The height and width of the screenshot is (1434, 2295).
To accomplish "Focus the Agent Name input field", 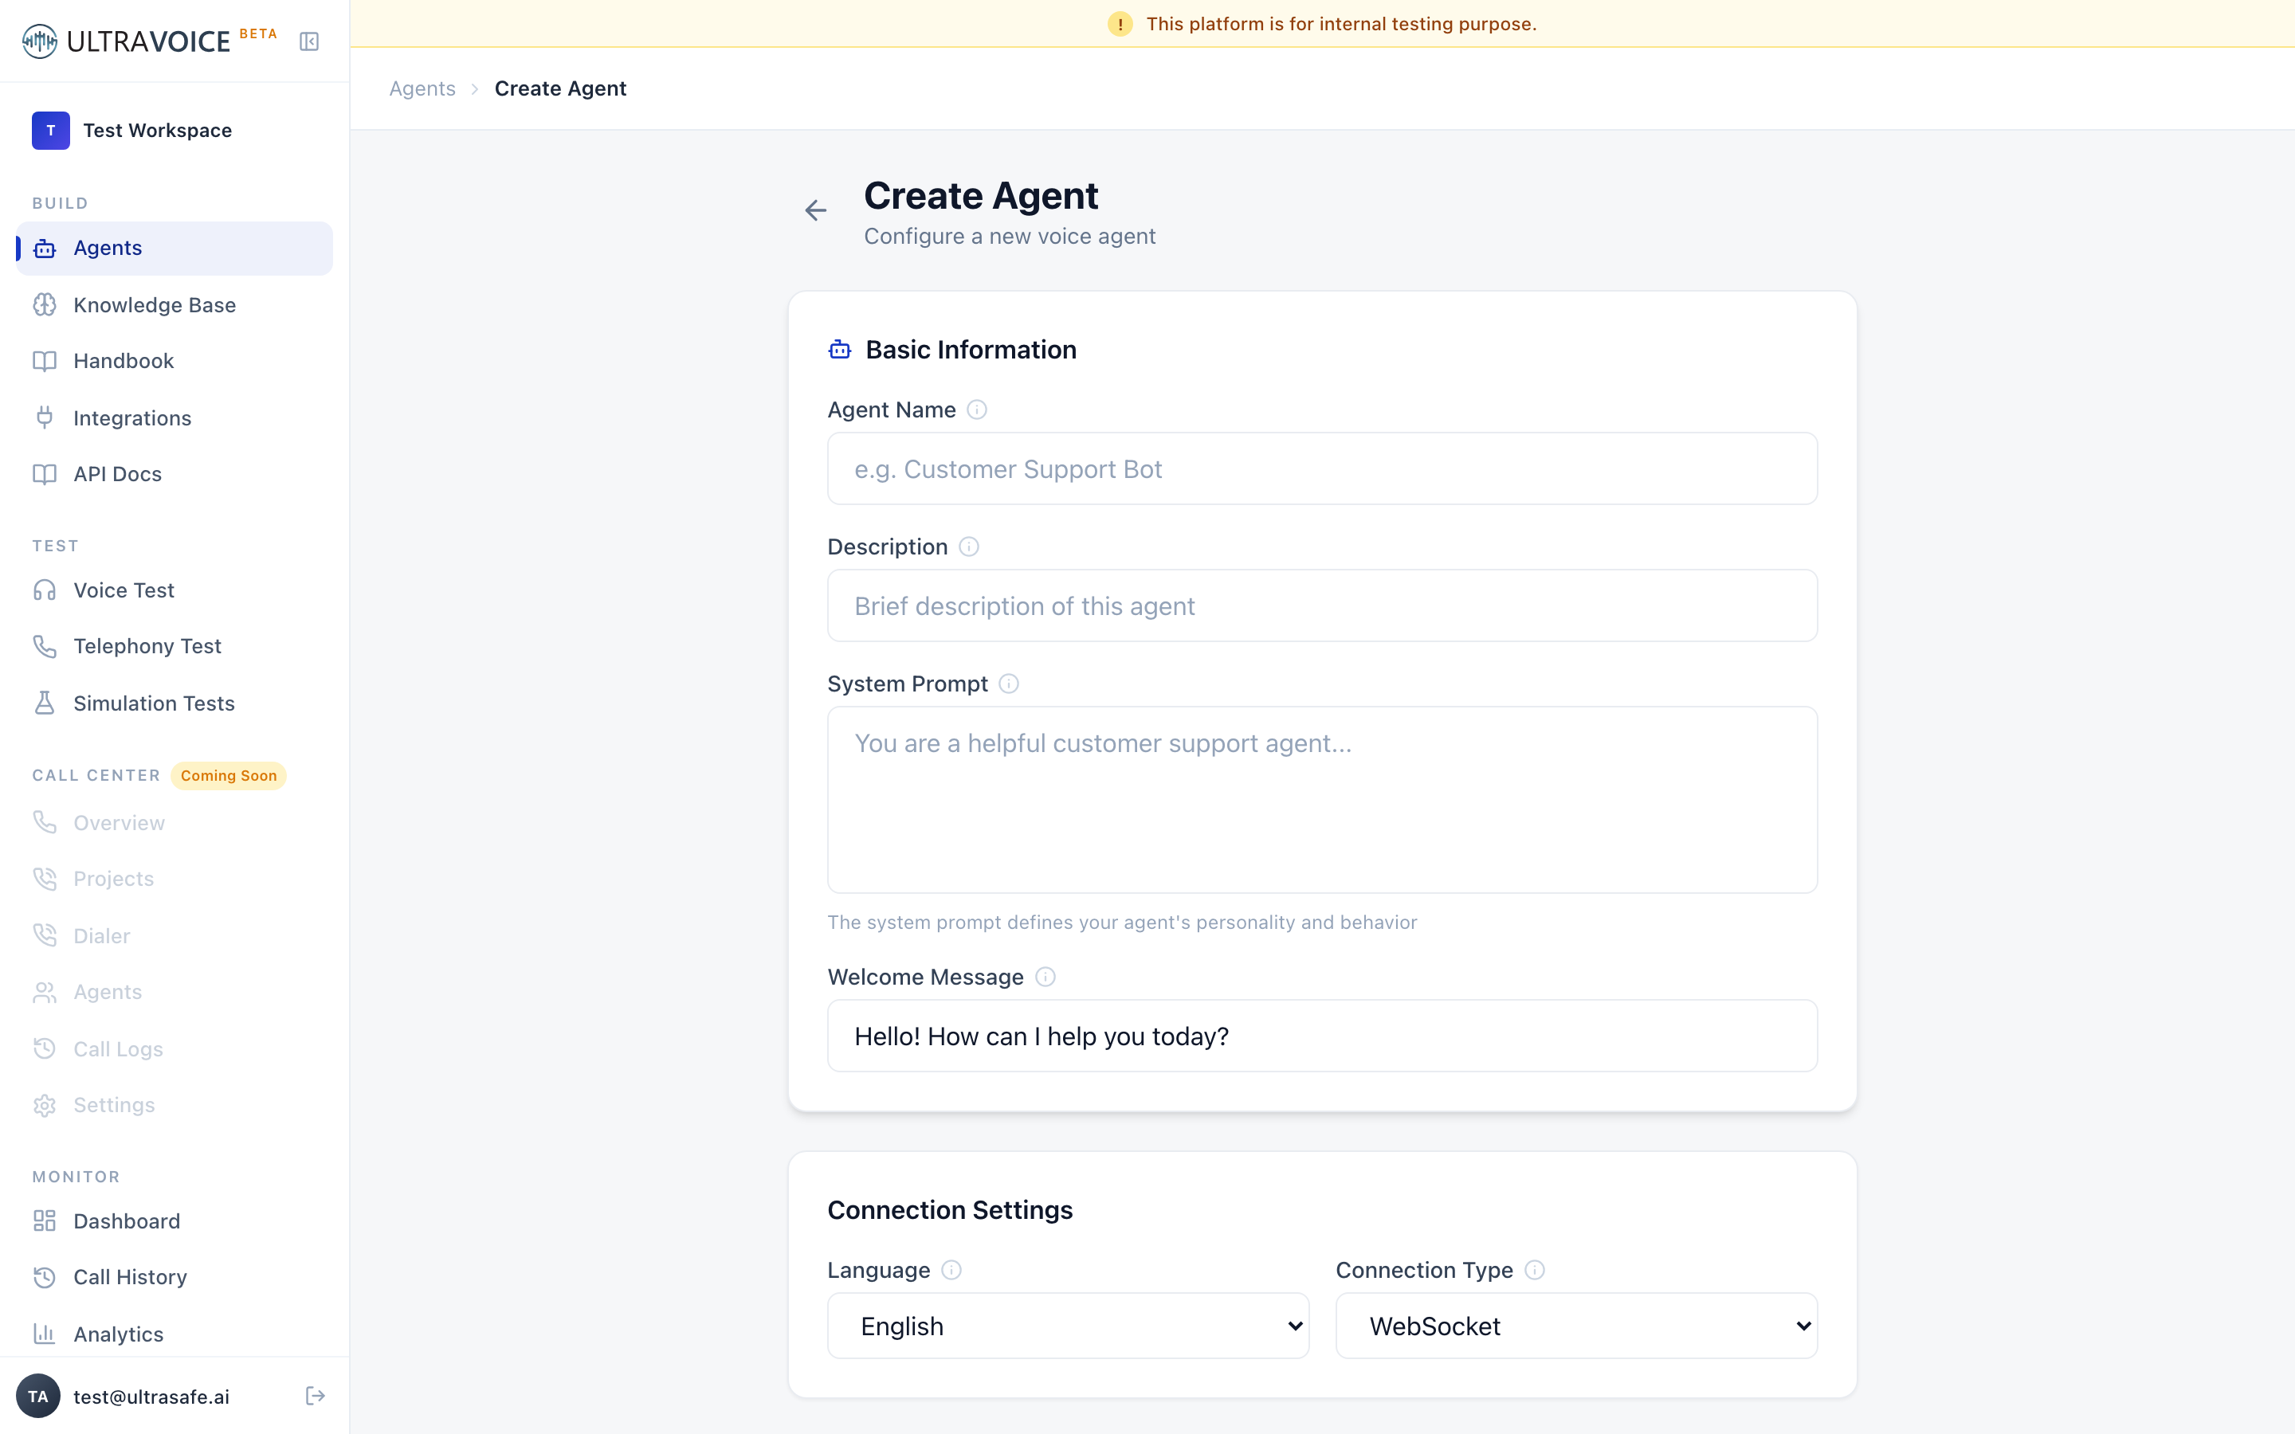I will coord(1322,468).
